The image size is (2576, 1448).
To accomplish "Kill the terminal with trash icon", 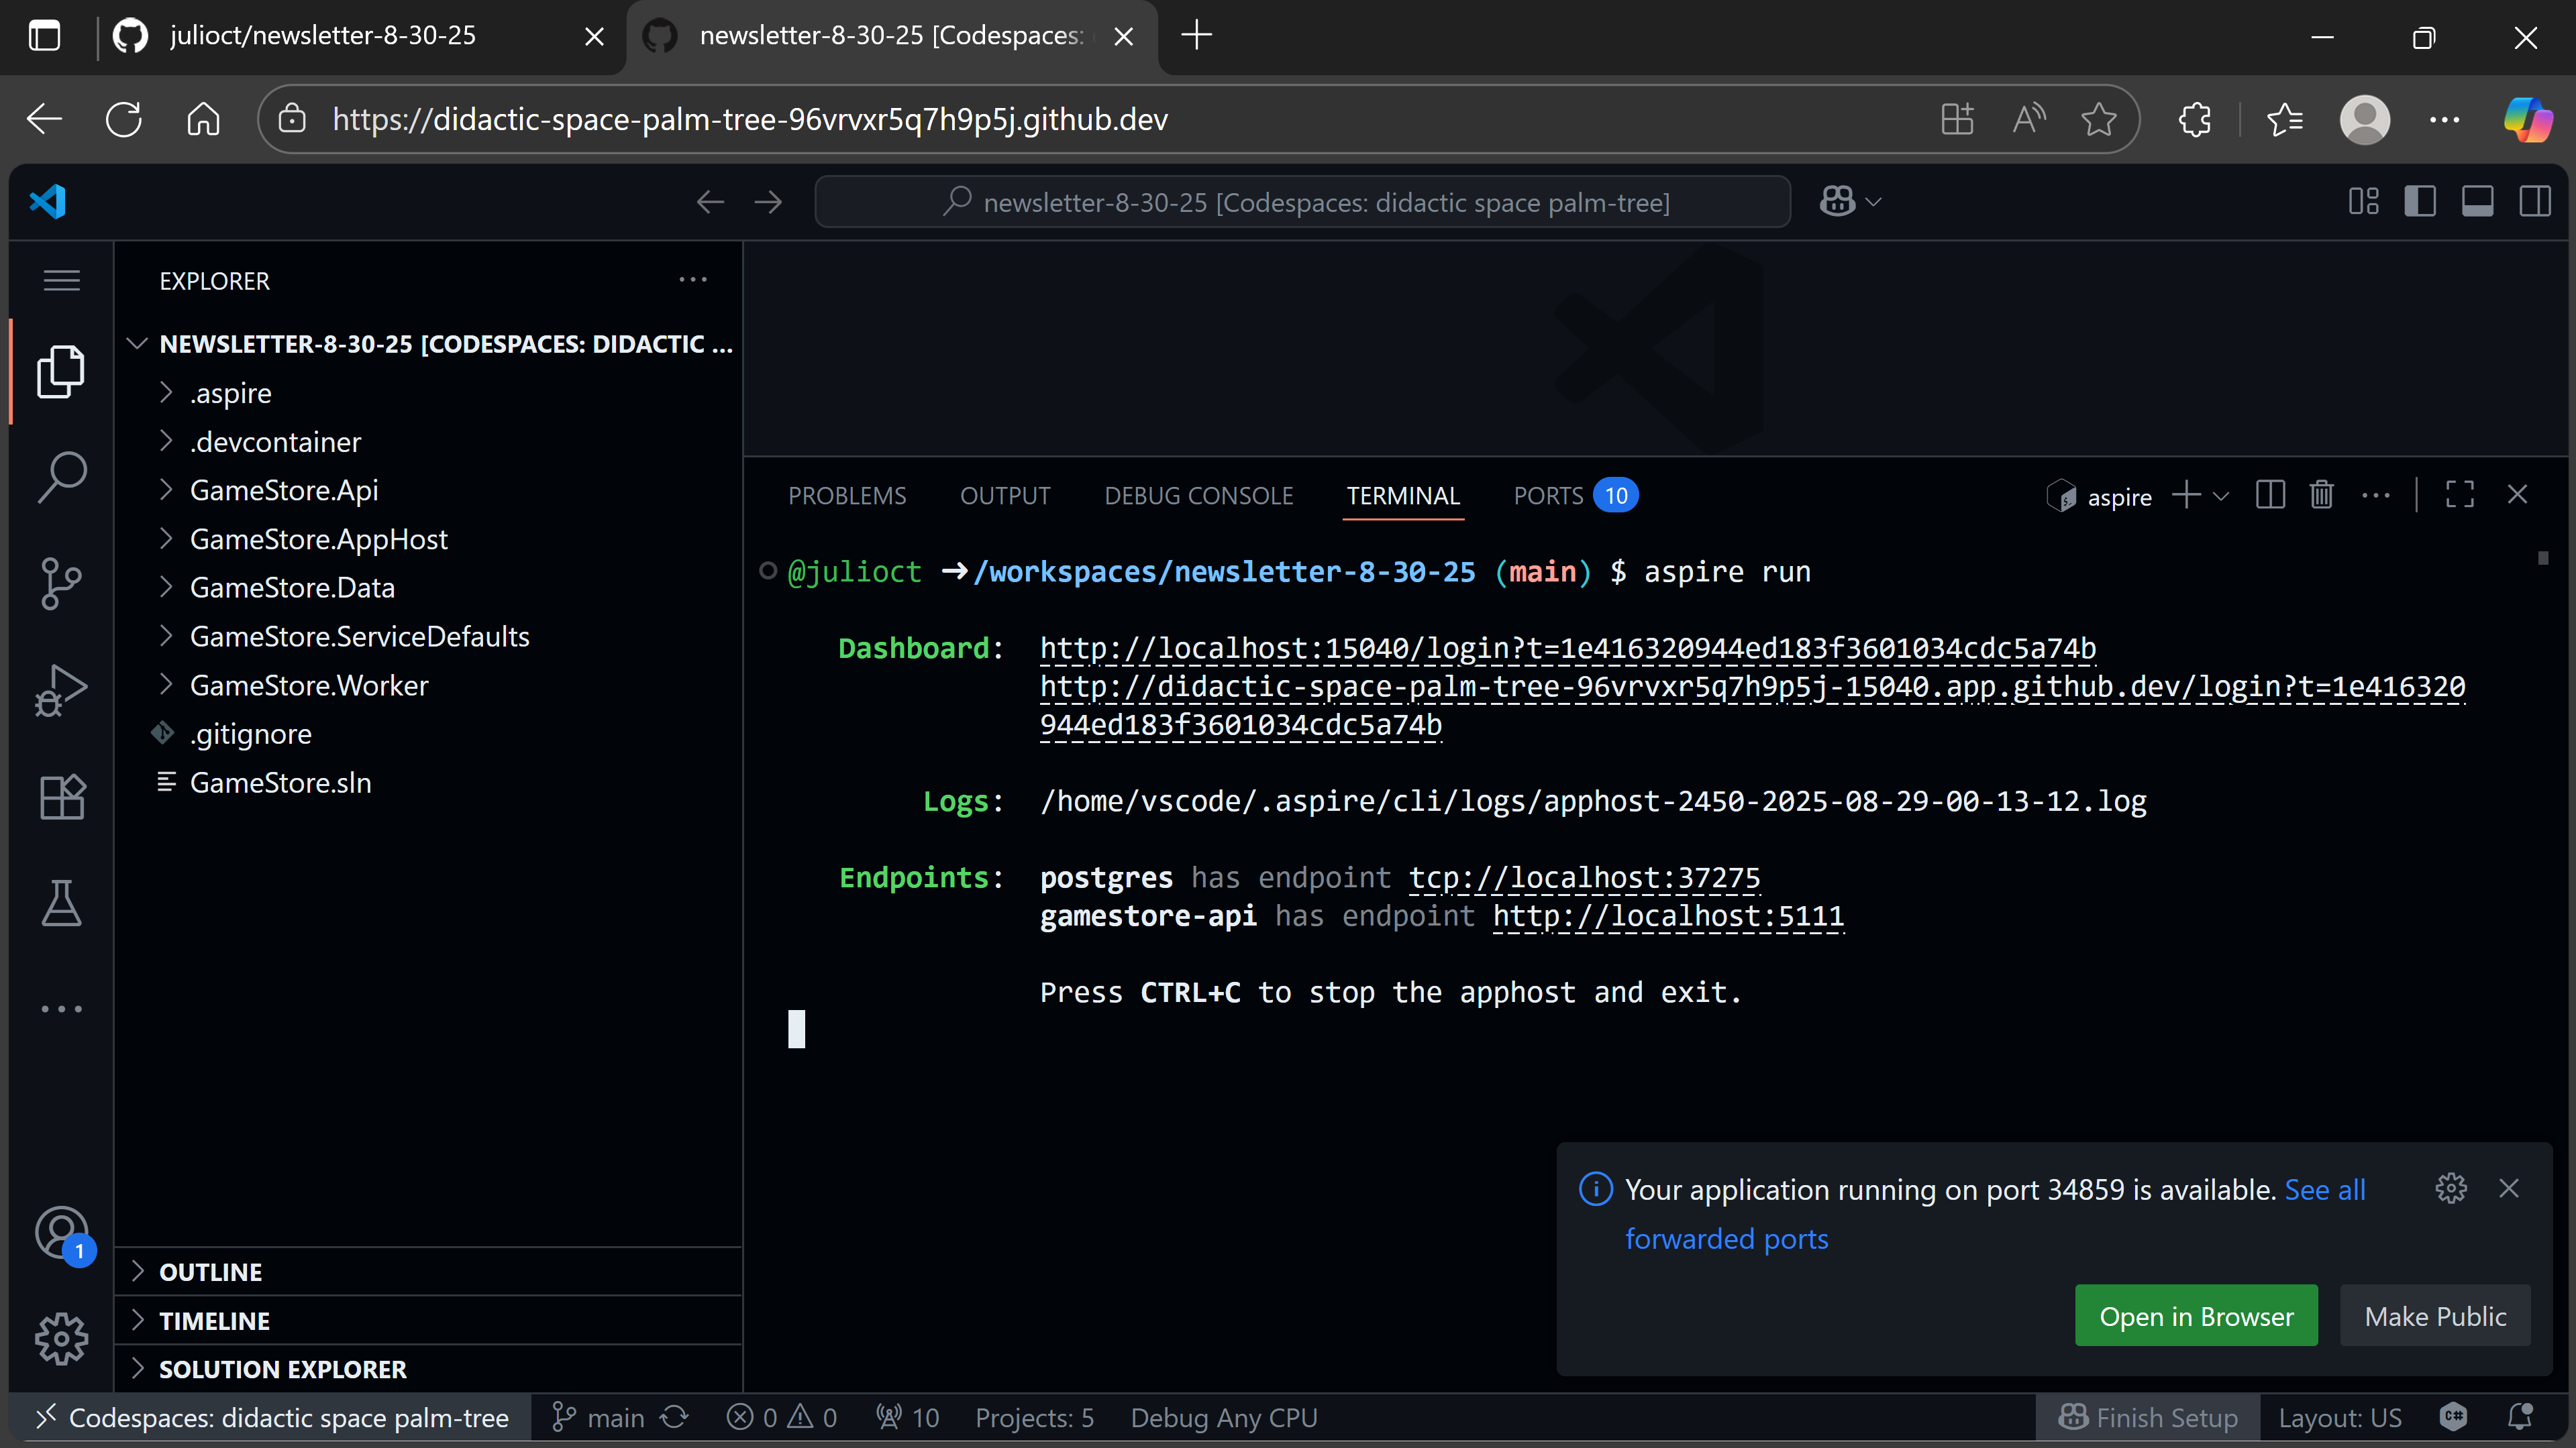I will coord(2321,495).
